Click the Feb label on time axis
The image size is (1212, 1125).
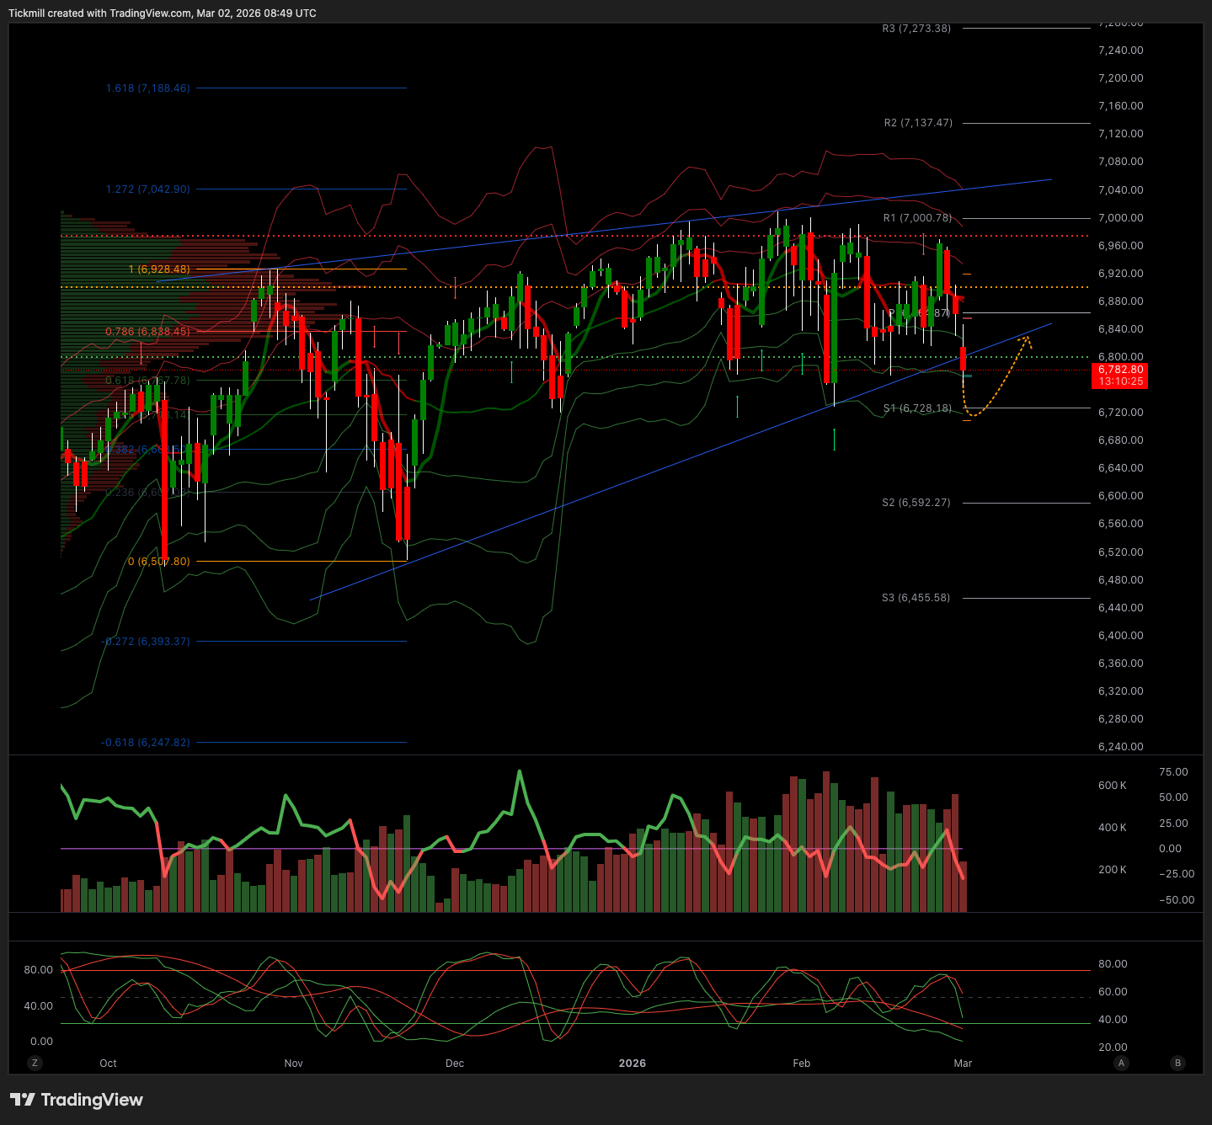[801, 1063]
